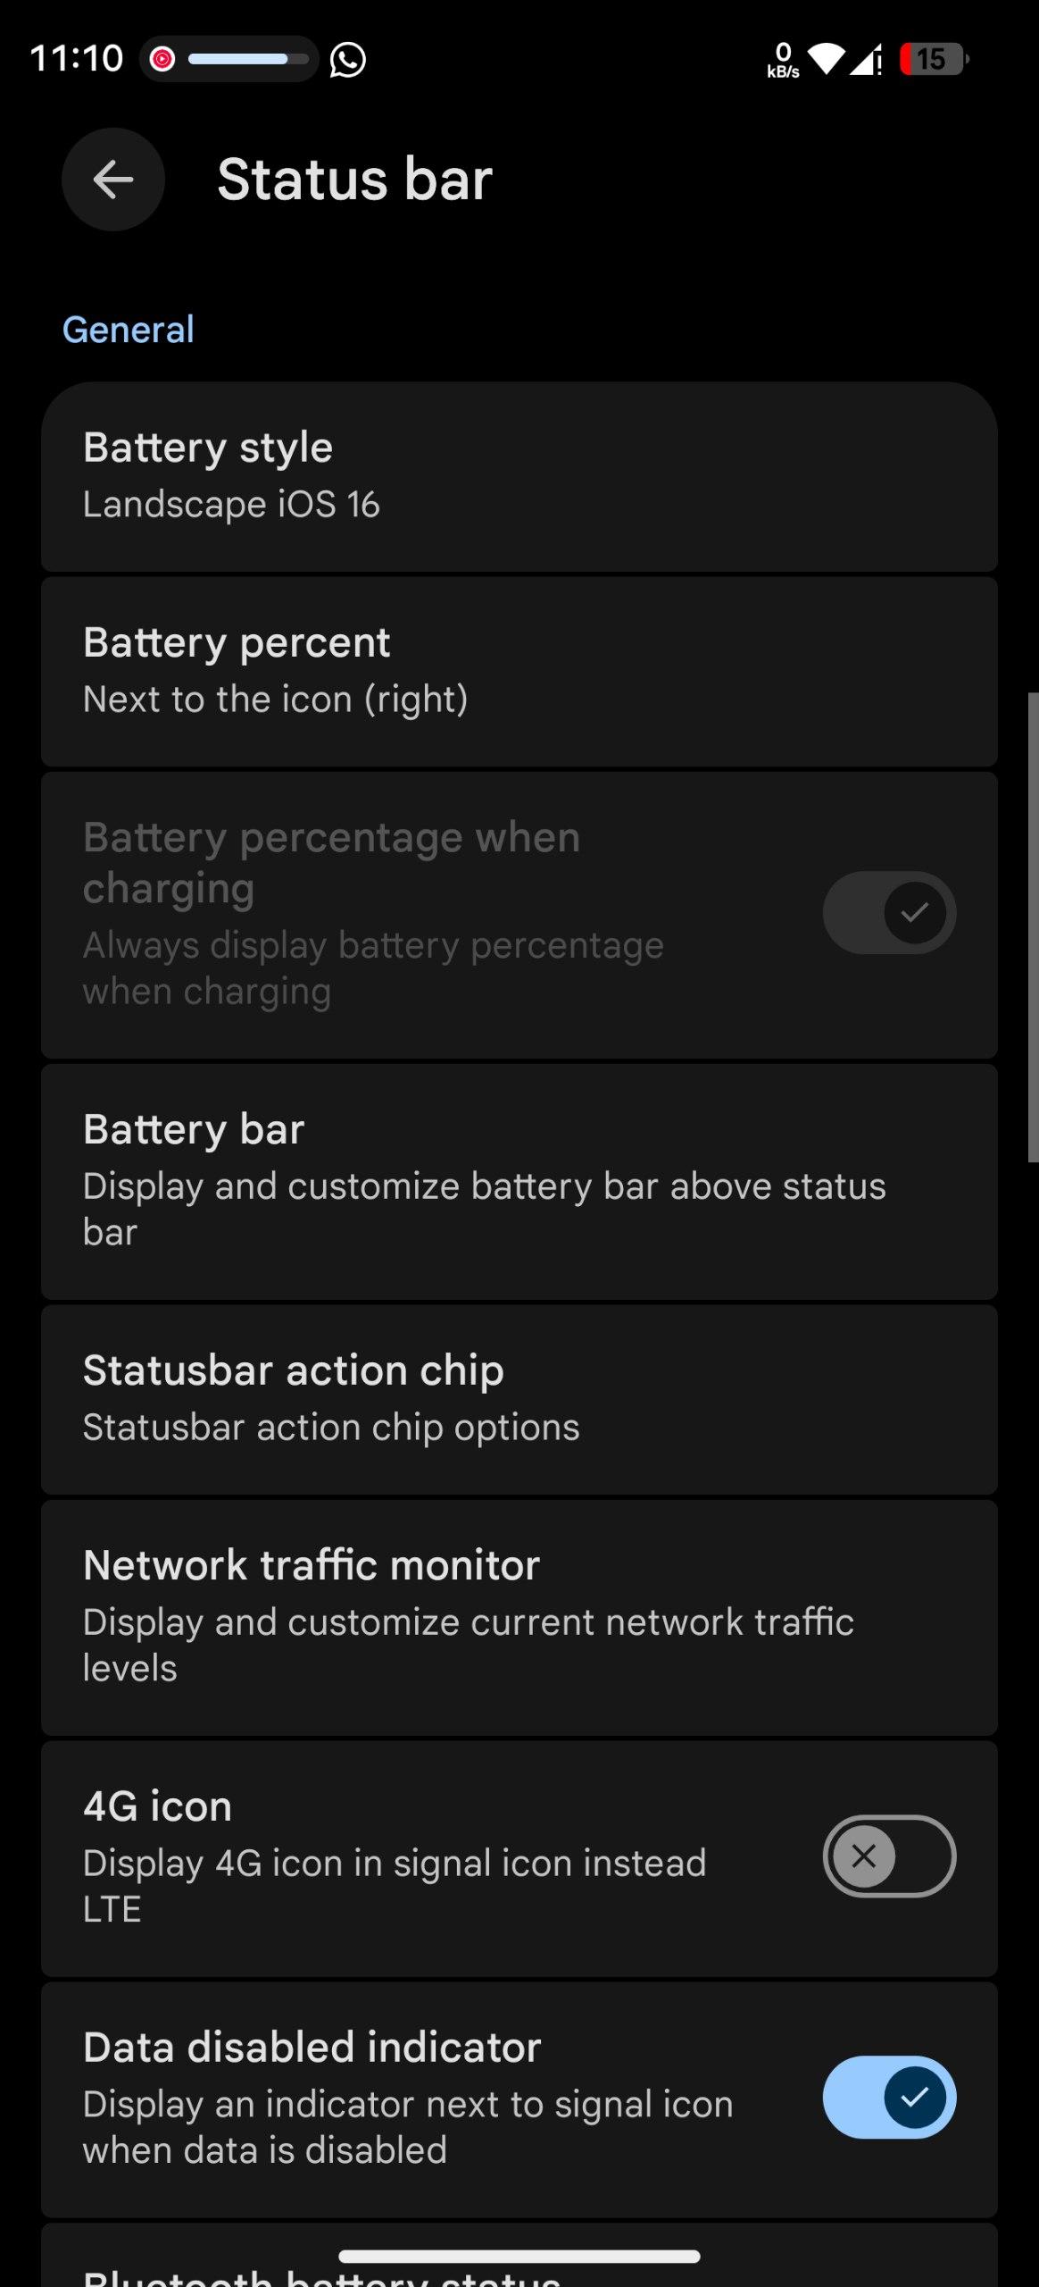Image resolution: width=1039 pixels, height=2287 pixels.
Task: Enable the 4G icon switch
Action: coord(889,1856)
